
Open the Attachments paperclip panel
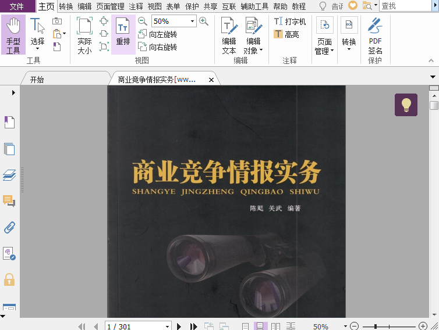(9, 227)
